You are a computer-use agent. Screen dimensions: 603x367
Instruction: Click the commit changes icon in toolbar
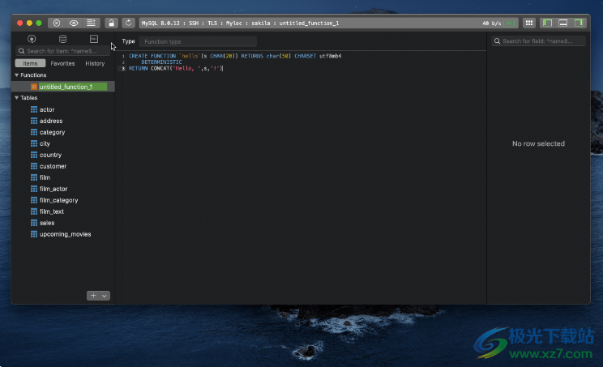point(92,23)
